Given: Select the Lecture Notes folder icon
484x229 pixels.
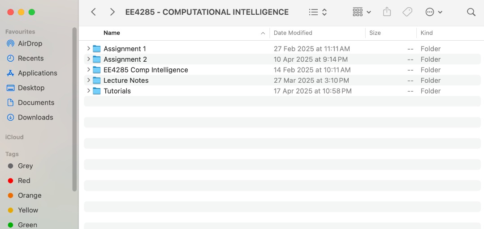Looking at the screenshot, I should (97, 81).
